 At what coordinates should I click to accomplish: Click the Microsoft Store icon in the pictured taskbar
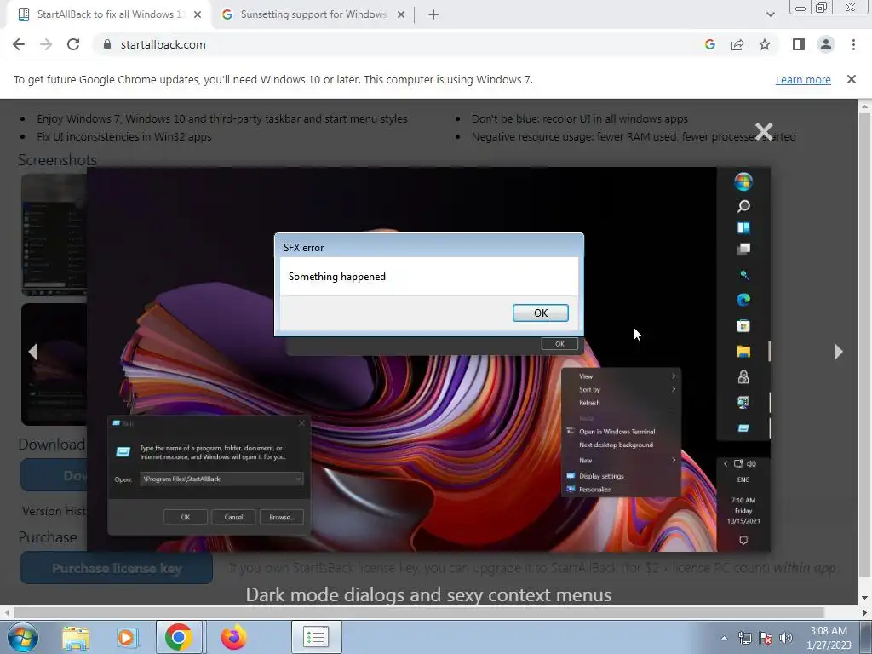point(743,326)
